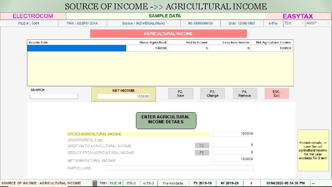This screenshot has width=332, height=187.
Task: Open the calculator icon in status bar
Action: point(95,183)
